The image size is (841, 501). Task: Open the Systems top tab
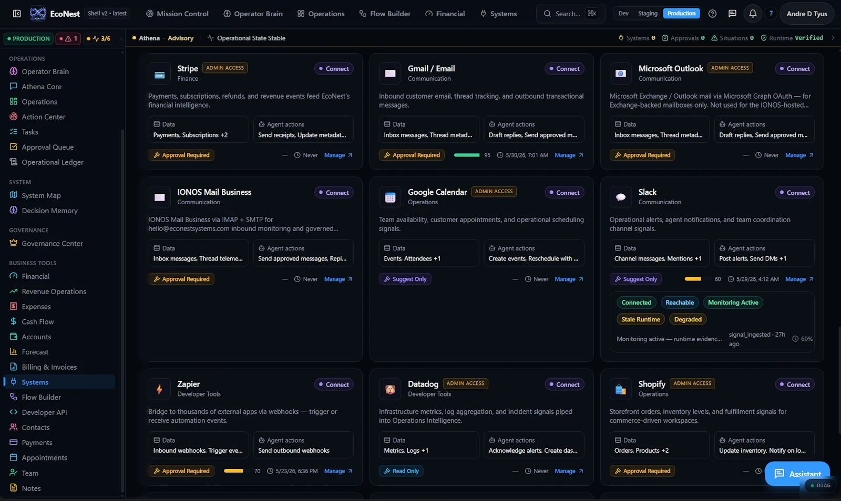(498, 14)
